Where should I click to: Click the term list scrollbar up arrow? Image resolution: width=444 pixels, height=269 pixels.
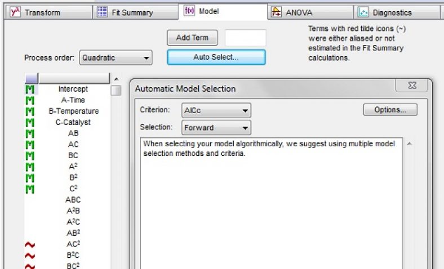pyautogui.click(x=116, y=79)
